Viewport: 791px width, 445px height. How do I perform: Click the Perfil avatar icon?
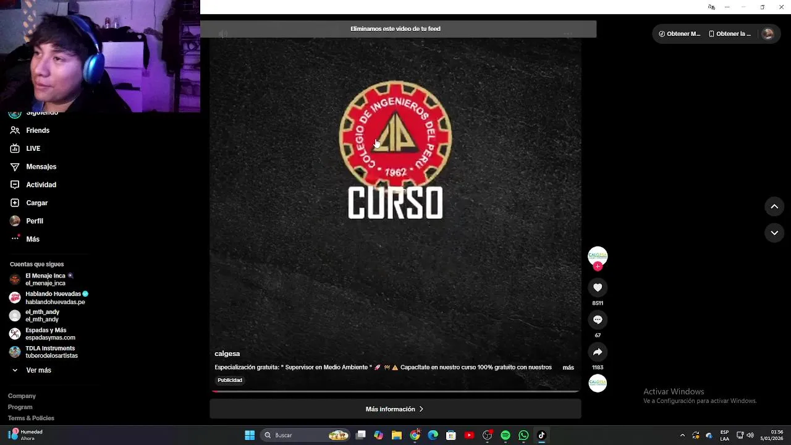click(x=15, y=221)
